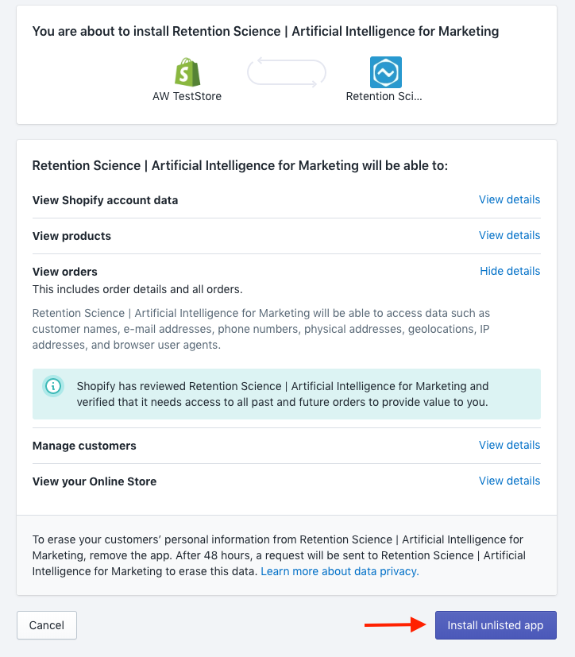Click the truncated Retention Sci... label

pyautogui.click(x=384, y=96)
